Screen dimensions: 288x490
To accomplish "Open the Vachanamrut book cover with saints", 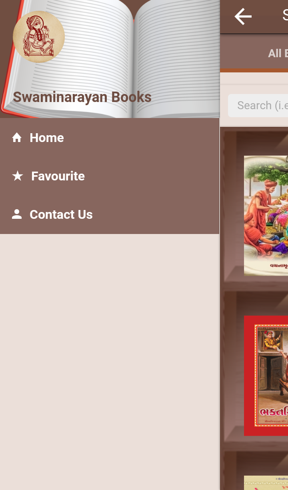I will click(x=266, y=216).
